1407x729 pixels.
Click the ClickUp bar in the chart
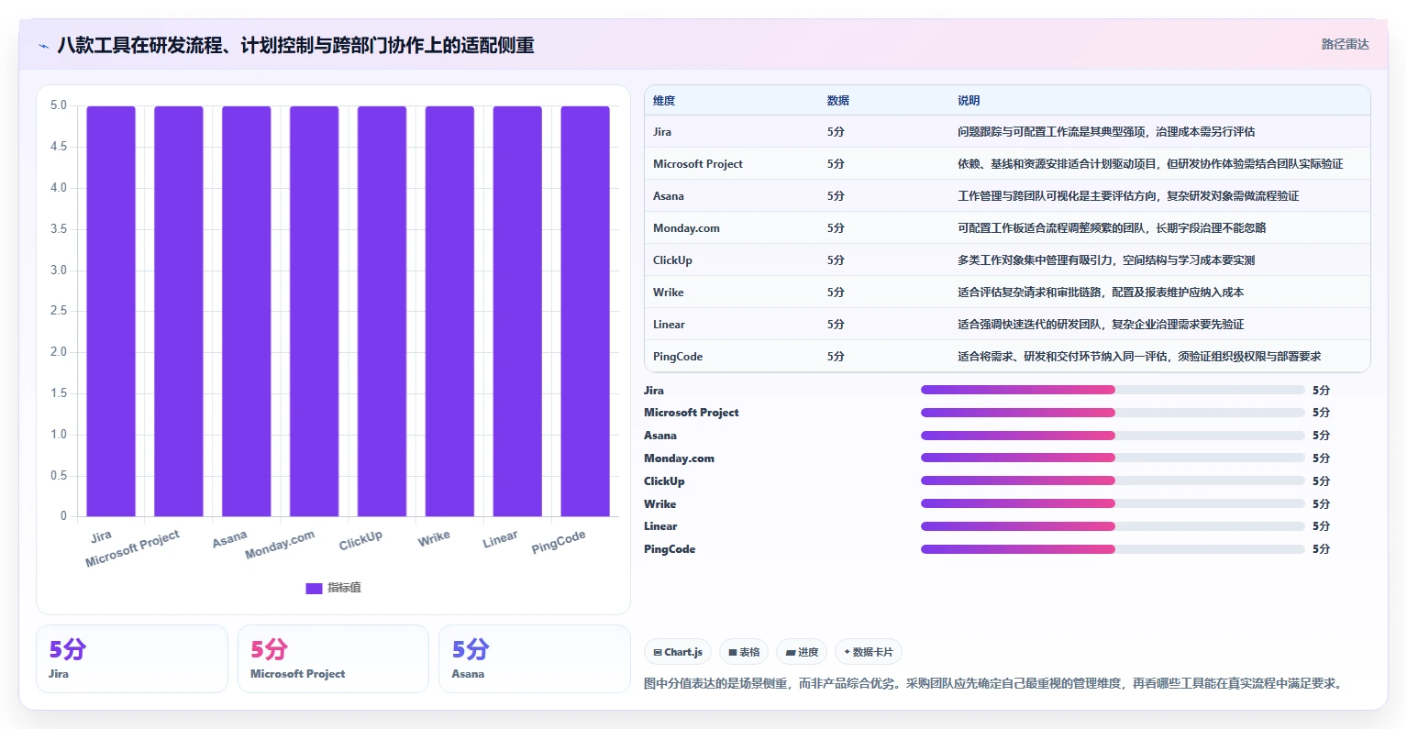(x=382, y=311)
